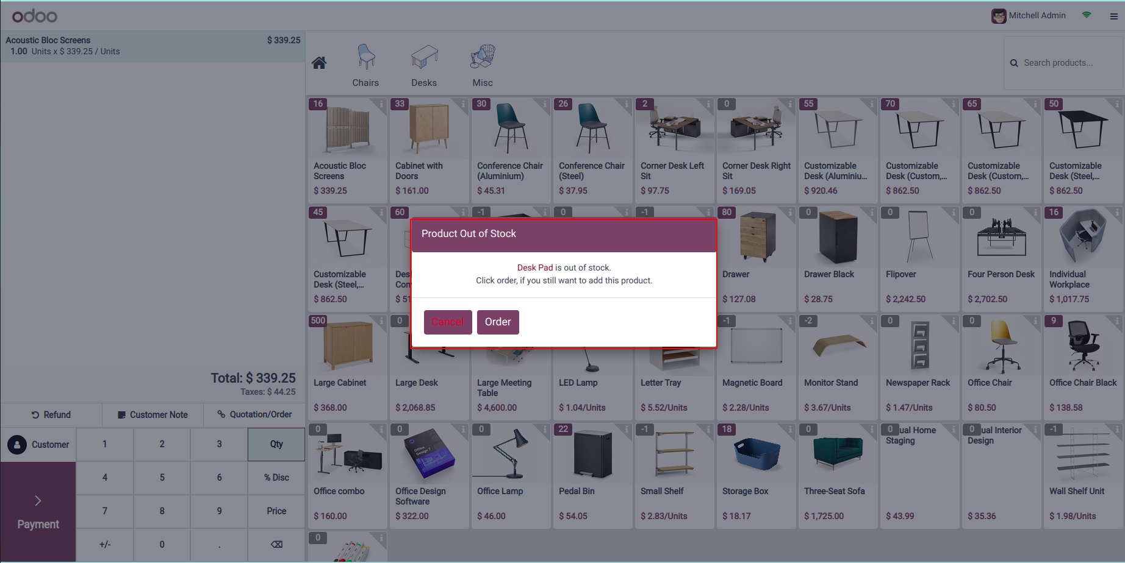Add Office Chair product at $80.50
This screenshot has height=563, width=1125.
[x=1001, y=367]
